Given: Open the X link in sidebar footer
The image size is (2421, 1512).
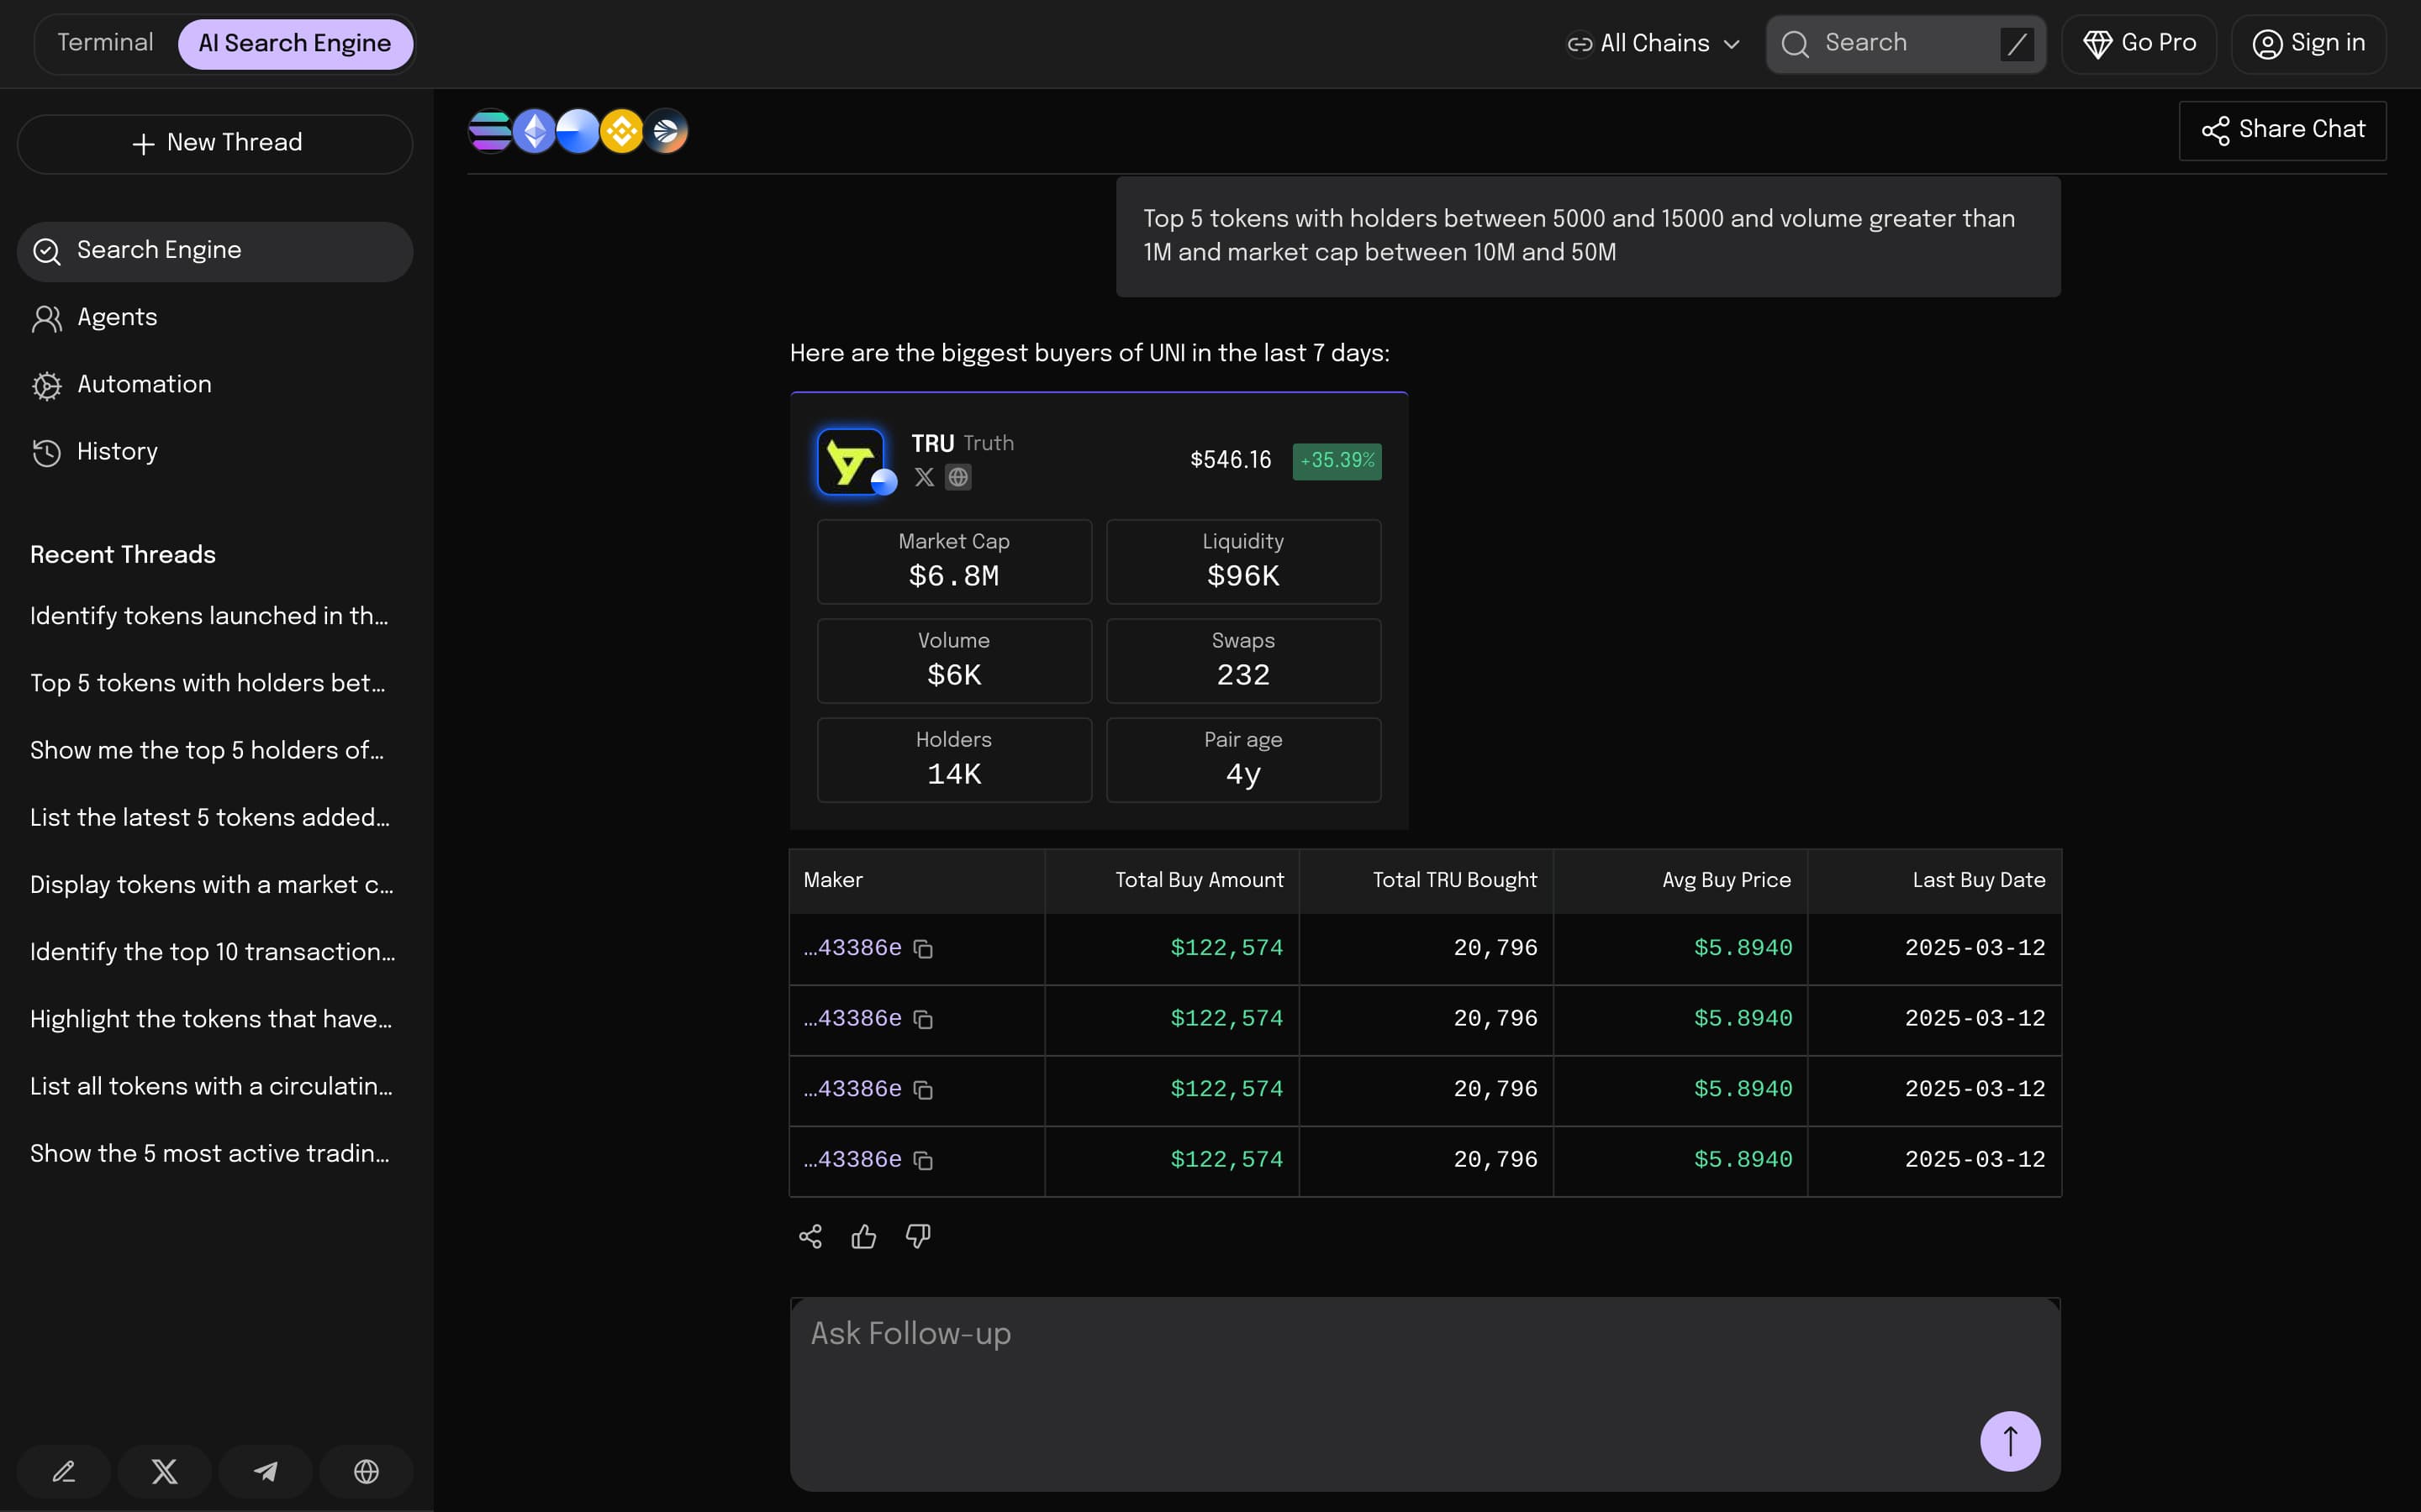Looking at the screenshot, I should click(x=164, y=1471).
